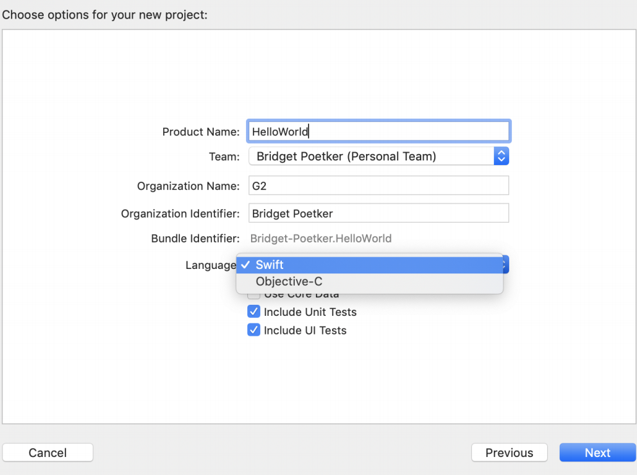Disable Include Unit Tests

tap(254, 311)
